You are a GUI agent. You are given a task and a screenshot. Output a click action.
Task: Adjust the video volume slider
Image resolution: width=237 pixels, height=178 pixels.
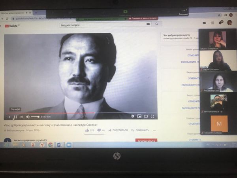coord(35,117)
